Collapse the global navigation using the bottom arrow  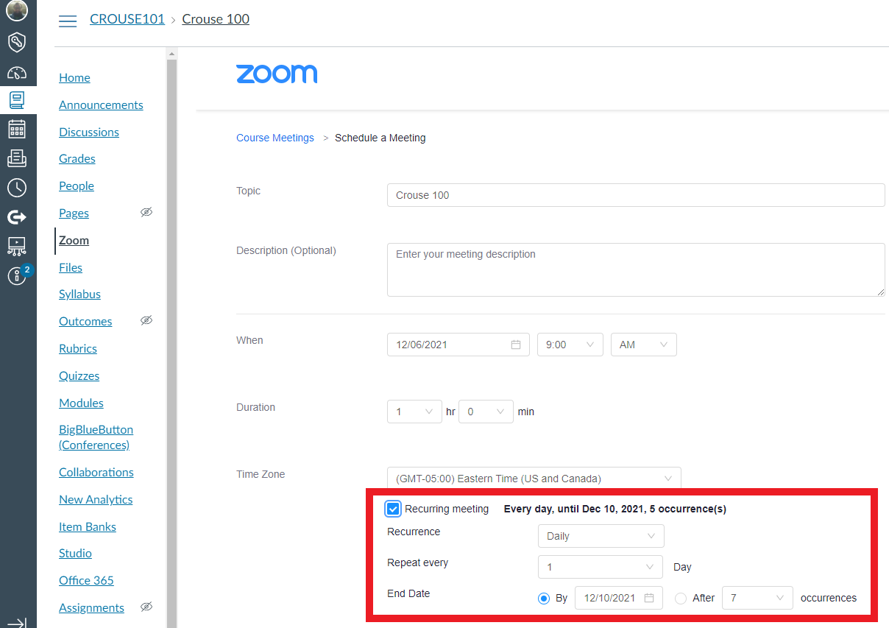(17, 622)
